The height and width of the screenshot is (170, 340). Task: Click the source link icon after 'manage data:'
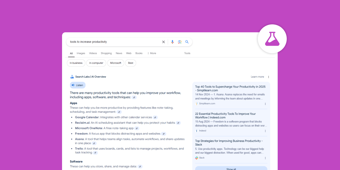pos(140,167)
